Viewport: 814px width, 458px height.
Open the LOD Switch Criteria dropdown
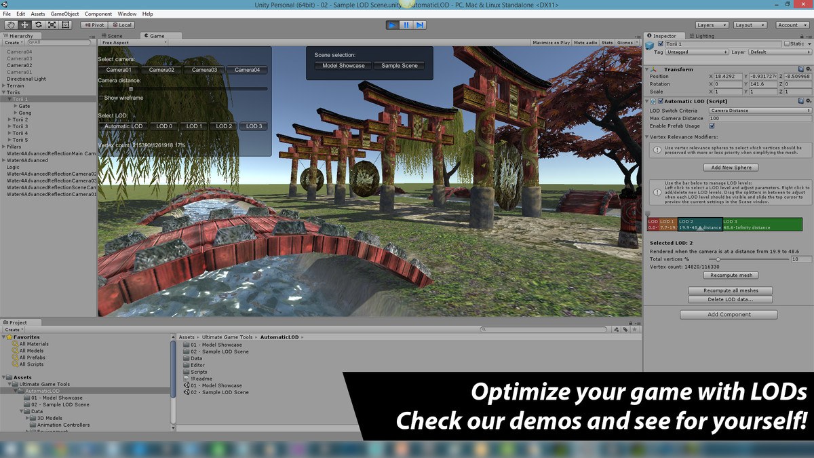coord(760,110)
